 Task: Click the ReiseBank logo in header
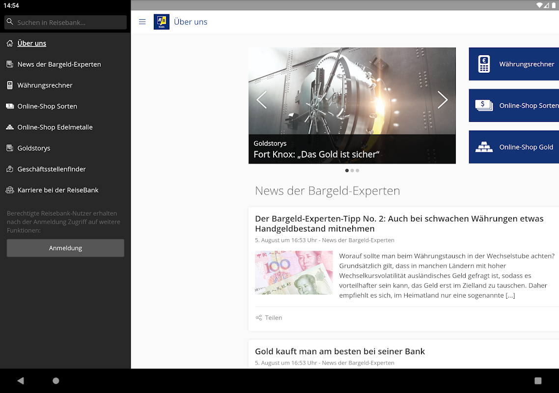[162, 22]
